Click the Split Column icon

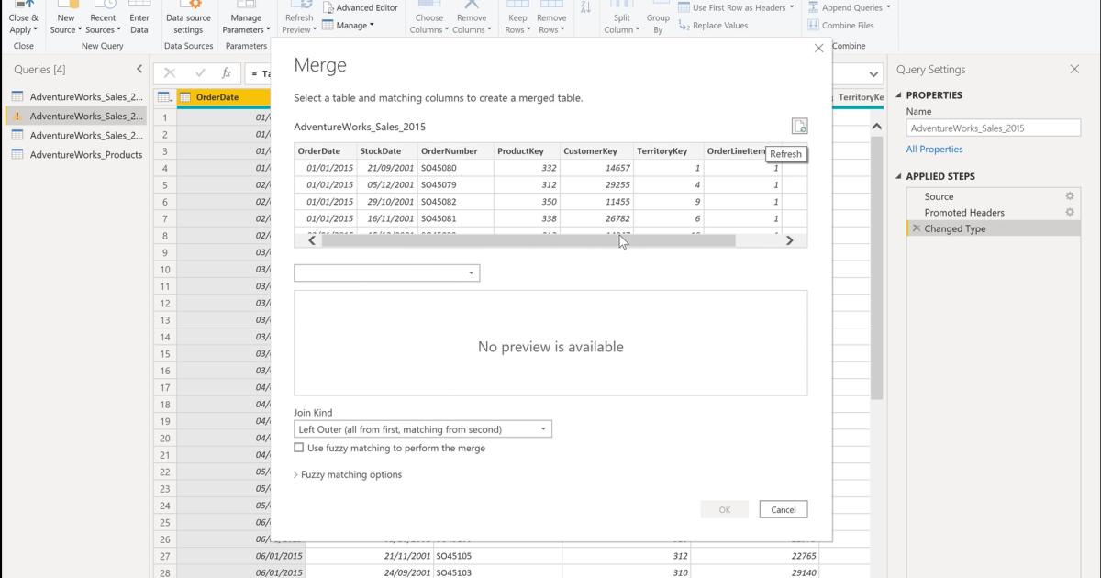(621, 18)
